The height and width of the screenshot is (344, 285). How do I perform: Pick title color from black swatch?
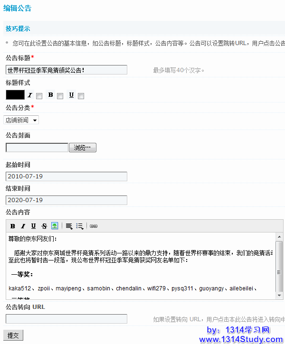click(x=15, y=95)
